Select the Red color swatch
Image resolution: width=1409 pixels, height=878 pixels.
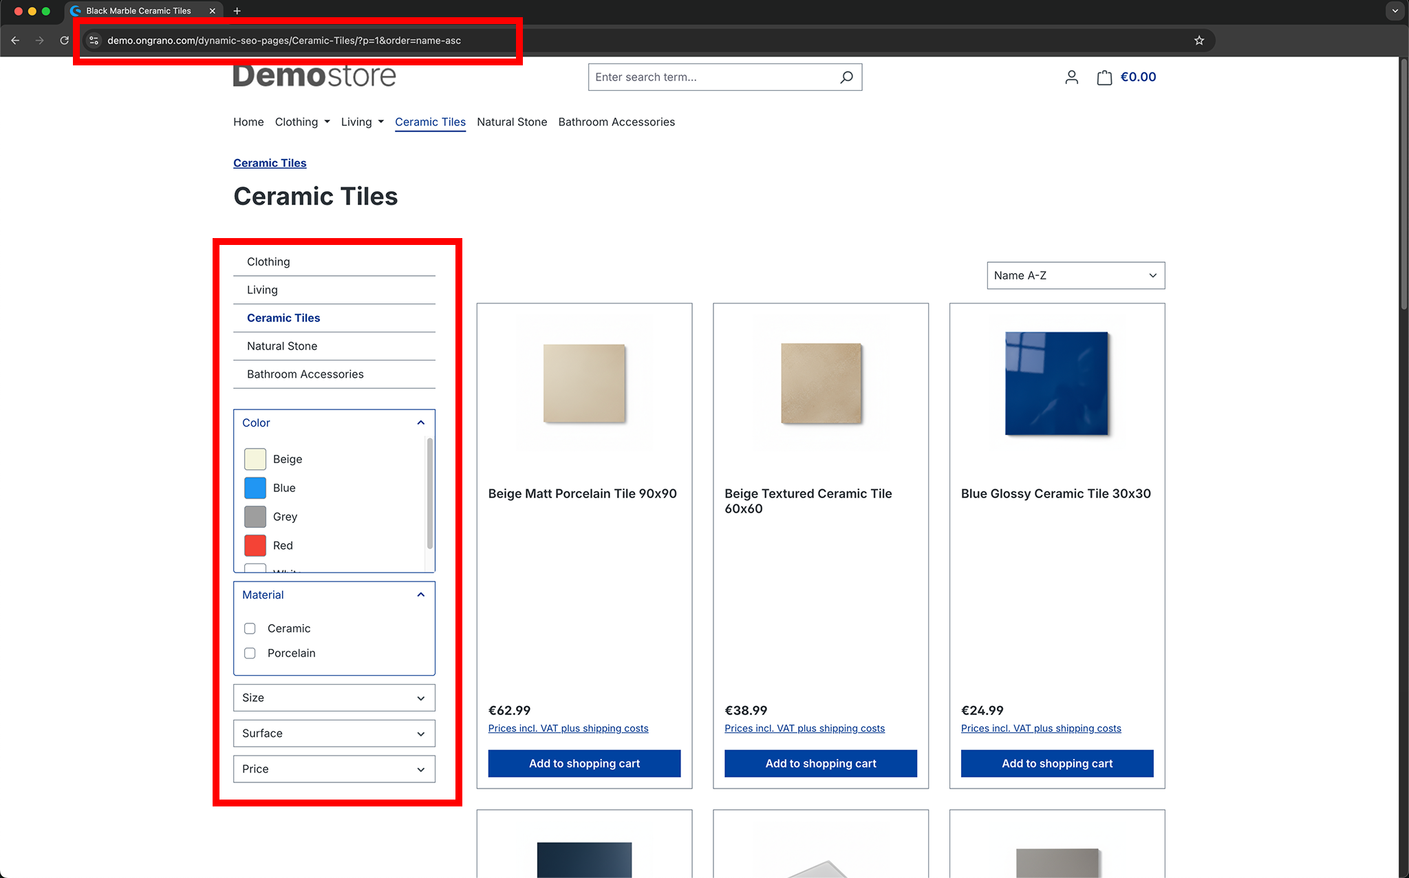(x=255, y=546)
